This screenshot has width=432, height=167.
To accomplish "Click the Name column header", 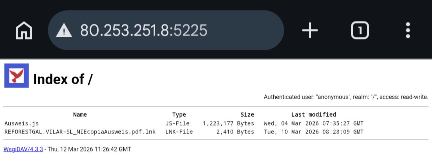I will click(x=80, y=115).
